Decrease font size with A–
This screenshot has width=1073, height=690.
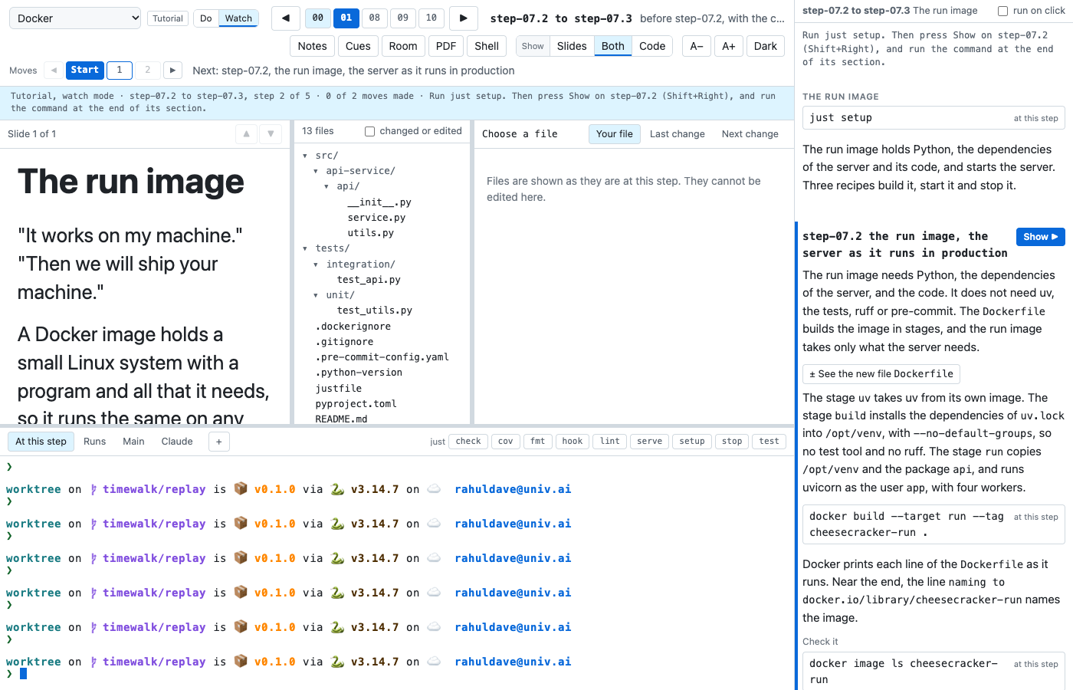697,46
